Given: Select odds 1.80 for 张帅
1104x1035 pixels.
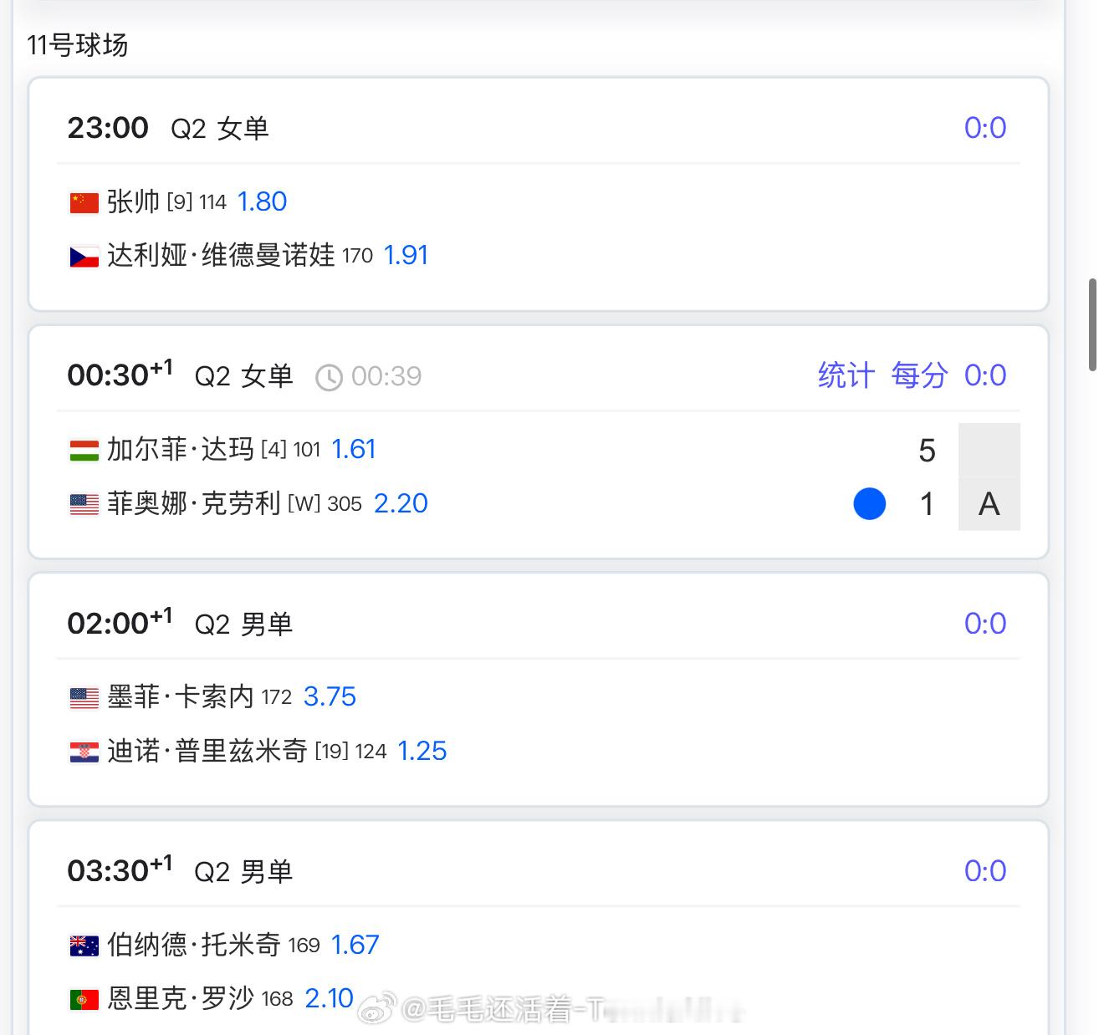Looking at the screenshot, I should [x=262, y=201].
